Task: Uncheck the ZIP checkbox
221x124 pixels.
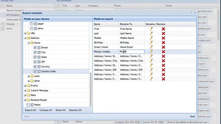Action: click(x=35, y=62)
